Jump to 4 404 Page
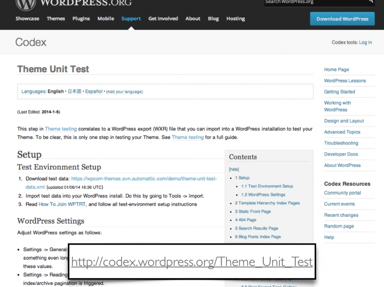Image resolution: width=384 pixels, height=287 pixels. pos(246,220)
